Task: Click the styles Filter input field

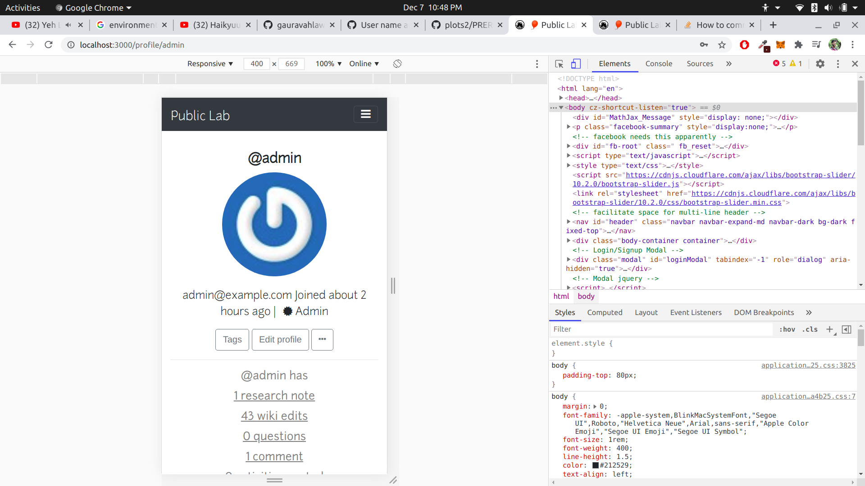Action: coord(660,329)
